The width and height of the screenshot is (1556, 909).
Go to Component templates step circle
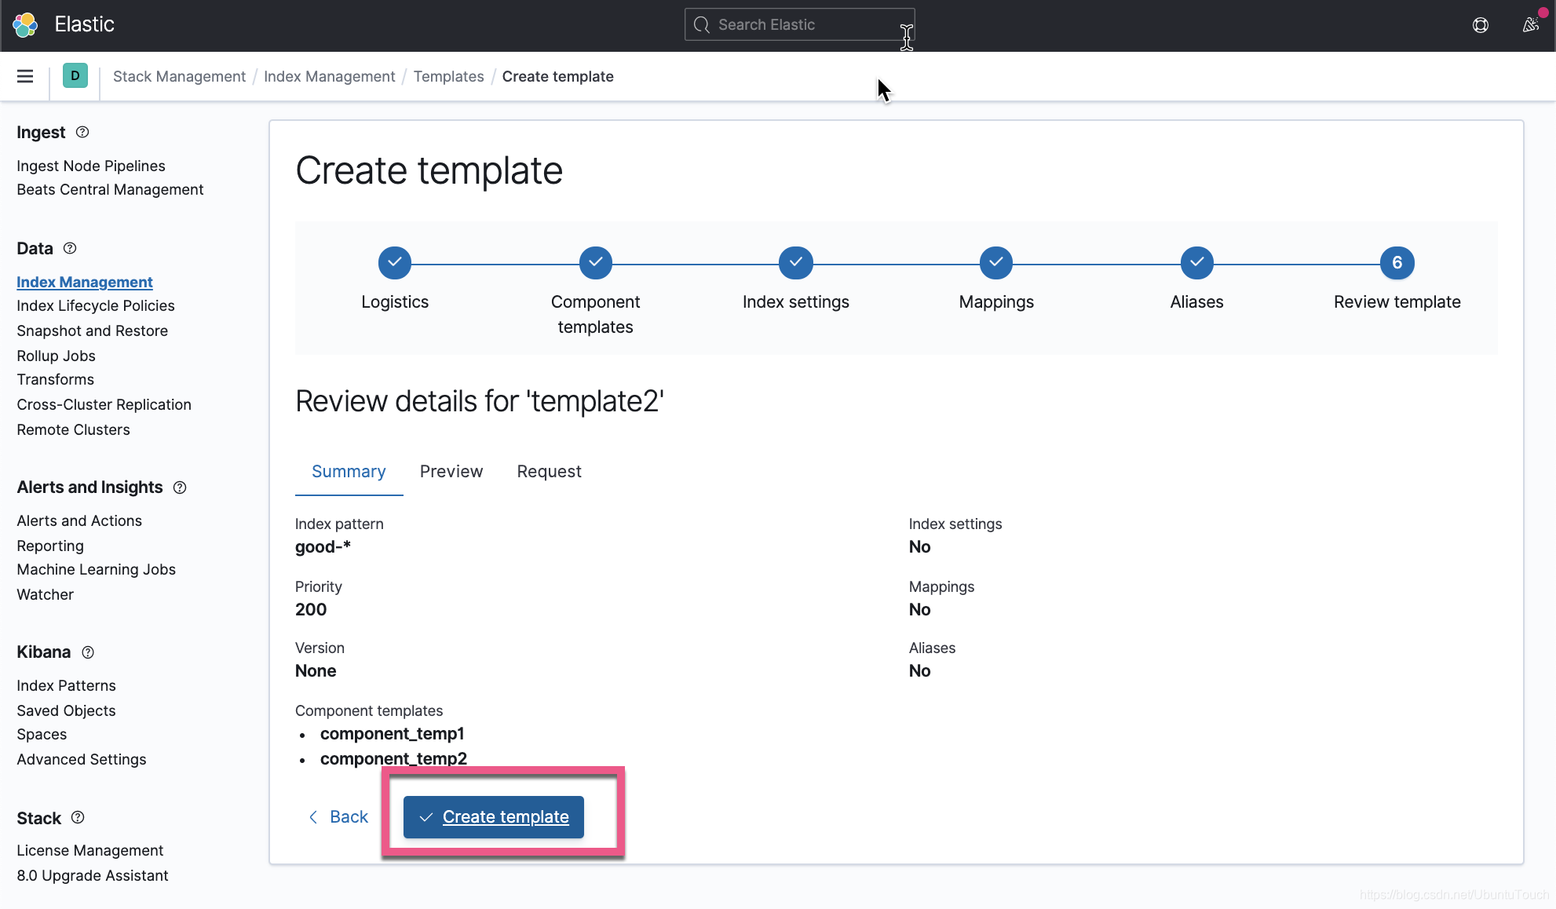(596, 263)
